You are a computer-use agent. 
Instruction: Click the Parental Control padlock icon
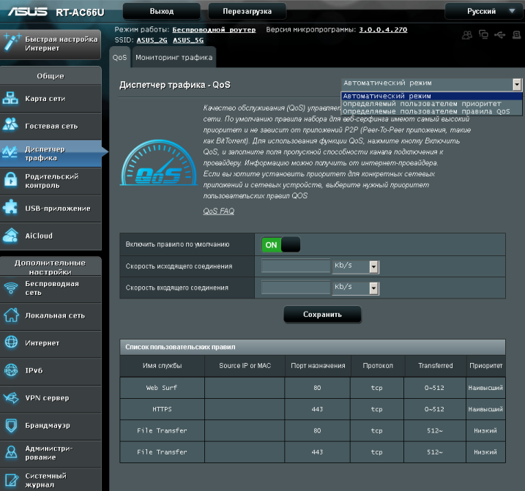11,180
